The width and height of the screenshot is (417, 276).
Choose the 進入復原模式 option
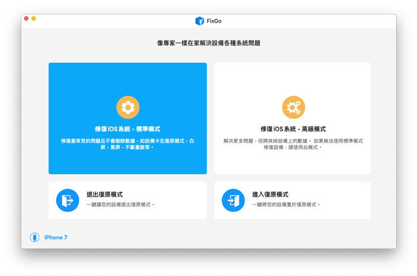pos(270,195)
